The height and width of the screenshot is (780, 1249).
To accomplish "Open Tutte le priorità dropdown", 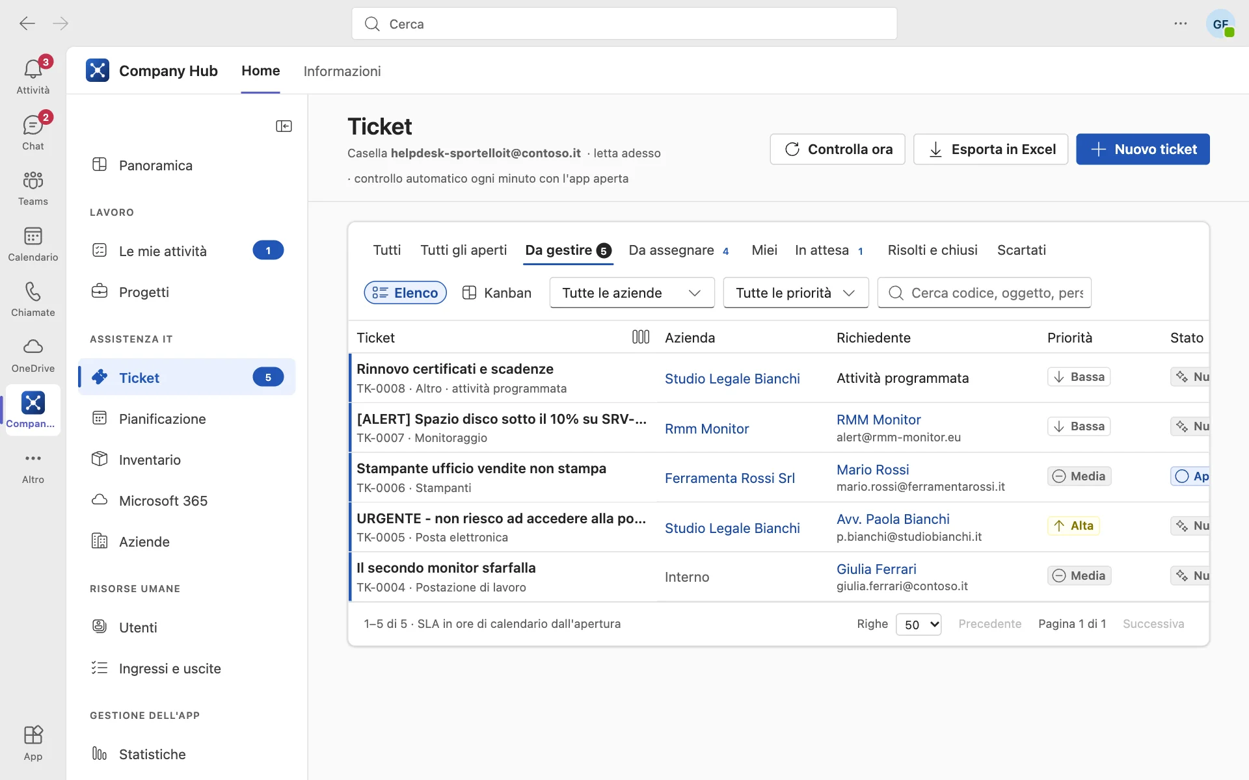I will click(796, 292).
